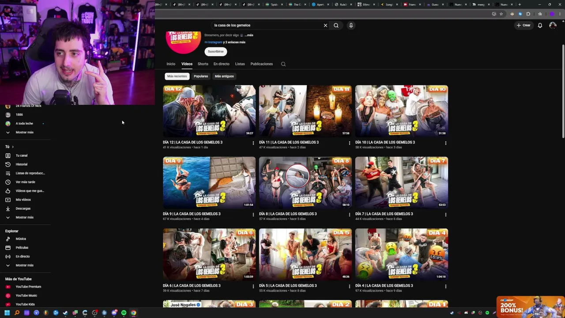Open the channel's Instagram link
This screenshot has width=565, height=318.
click(215, 42)
